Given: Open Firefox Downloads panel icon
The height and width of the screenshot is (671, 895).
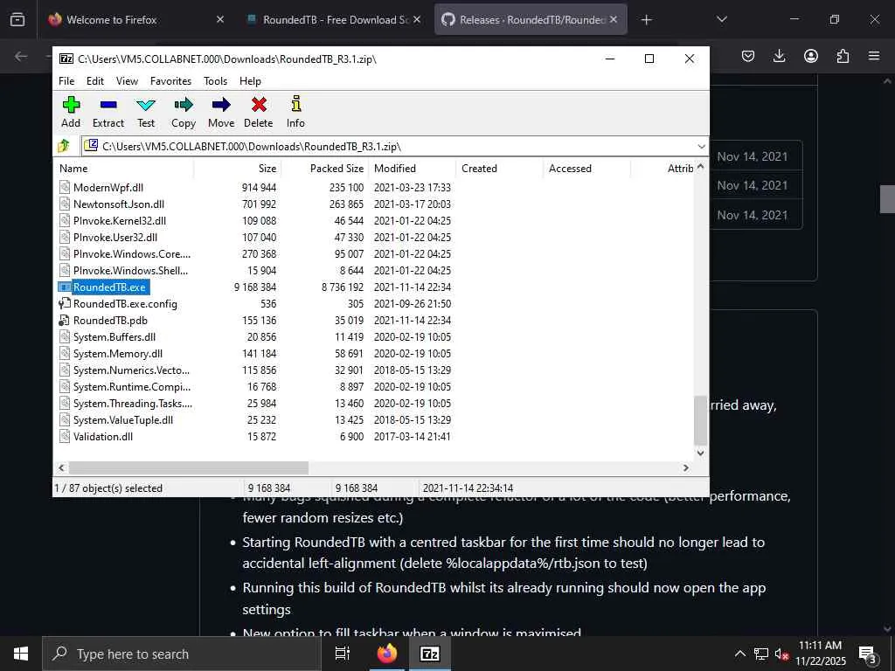Looking at the screenshot, I should 779,56.
